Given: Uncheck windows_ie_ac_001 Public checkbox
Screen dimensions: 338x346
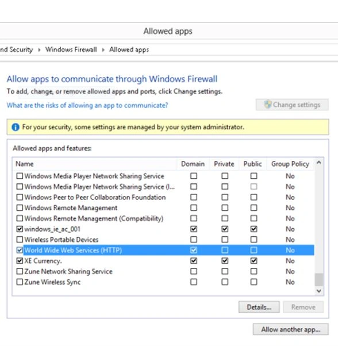Looking at the screenshot, I should point(253,229).
